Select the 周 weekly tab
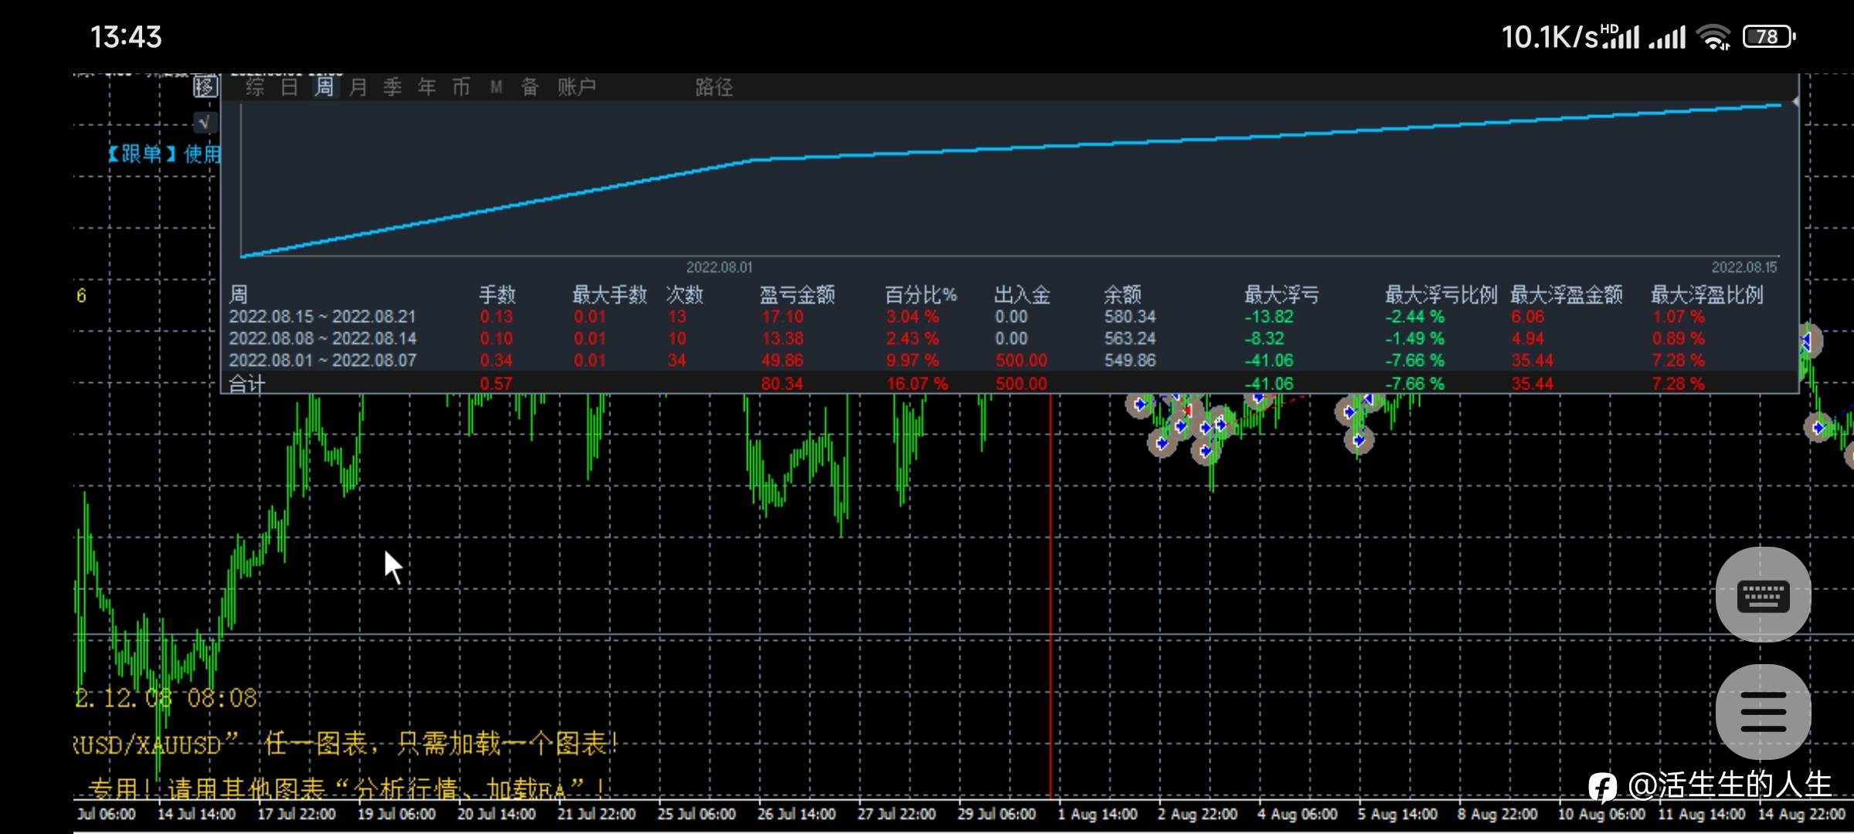This screenshot has height=834, width=1854. (x=324, y=86)
